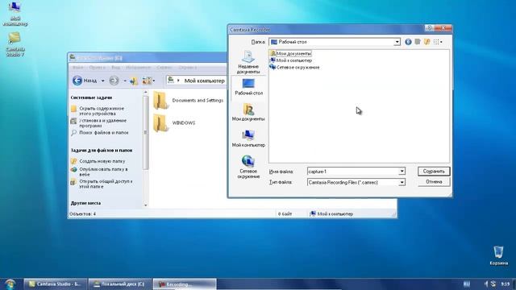Click the file name field containing capture-1

tap(353, 172)
